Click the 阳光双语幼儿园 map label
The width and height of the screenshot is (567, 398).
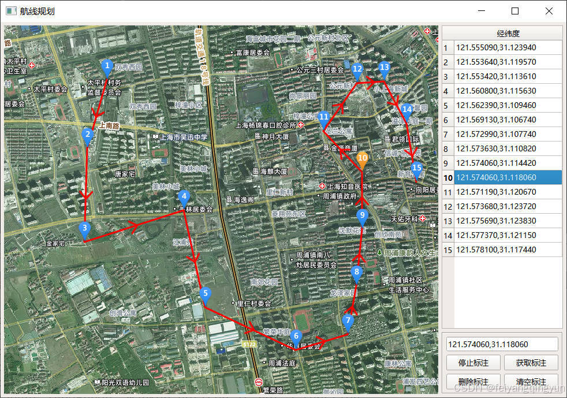point(125,382)
